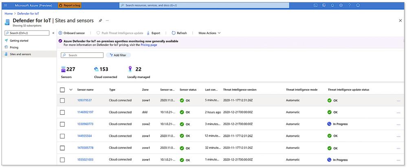Toggle the select-all header checkbox
This screenshot has height=168, width=407.
(62, 89)
